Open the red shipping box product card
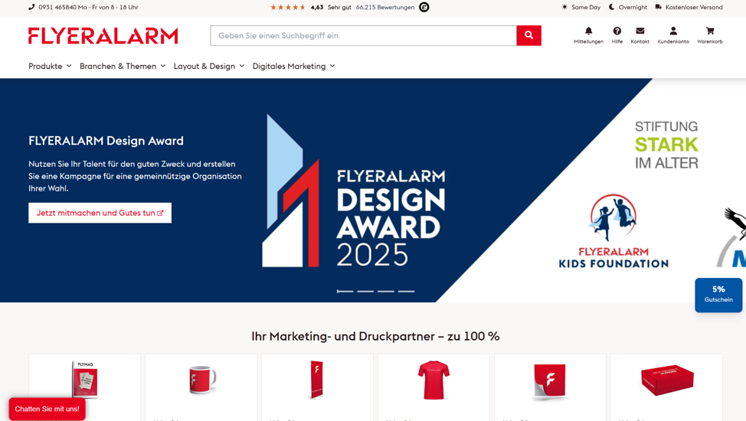Viewport: 746px width, 421px height. pyautogui.click(x=666, y=387)
